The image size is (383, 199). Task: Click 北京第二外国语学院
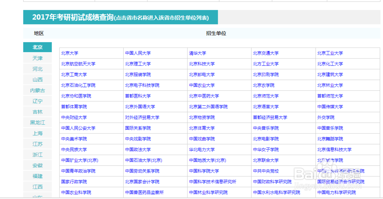(208, 107)
